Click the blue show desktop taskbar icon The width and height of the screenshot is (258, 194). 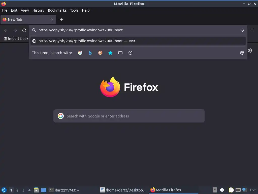pyautogui.click(x=44, y=190)
